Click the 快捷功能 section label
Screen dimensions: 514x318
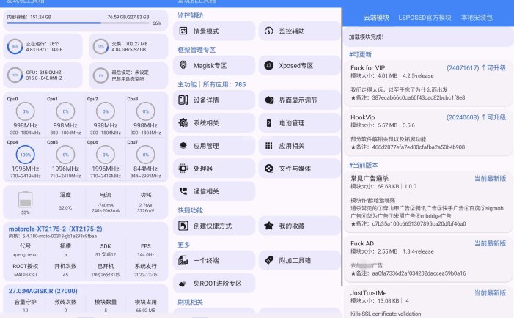click(190, 210)
